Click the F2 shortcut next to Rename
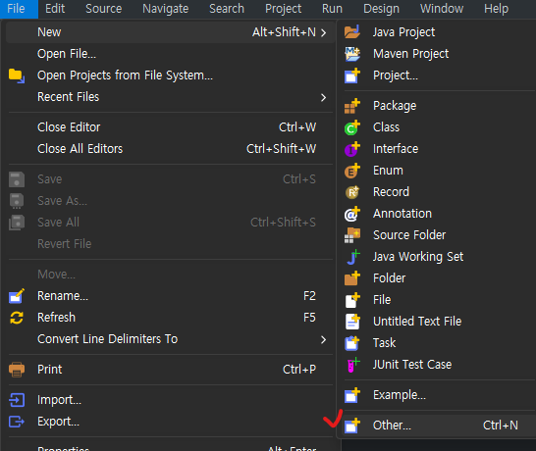 pyautogui.click(x=309, y=296)
